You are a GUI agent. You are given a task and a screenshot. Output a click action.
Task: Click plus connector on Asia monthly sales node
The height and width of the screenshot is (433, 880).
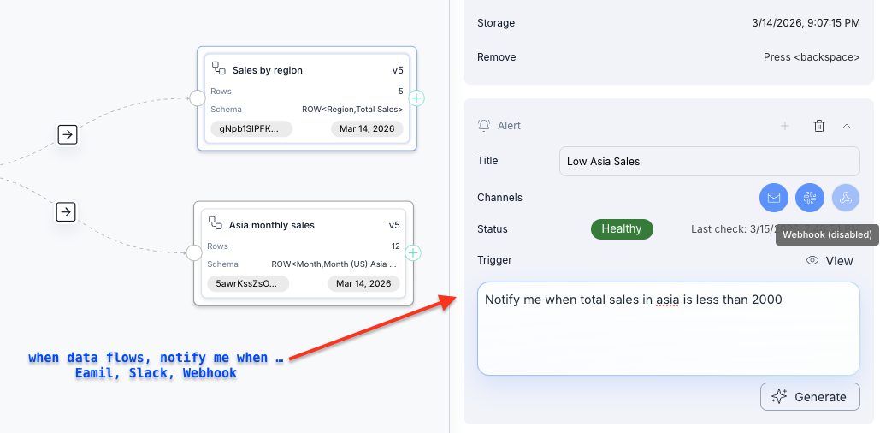[x=412, y=252]
